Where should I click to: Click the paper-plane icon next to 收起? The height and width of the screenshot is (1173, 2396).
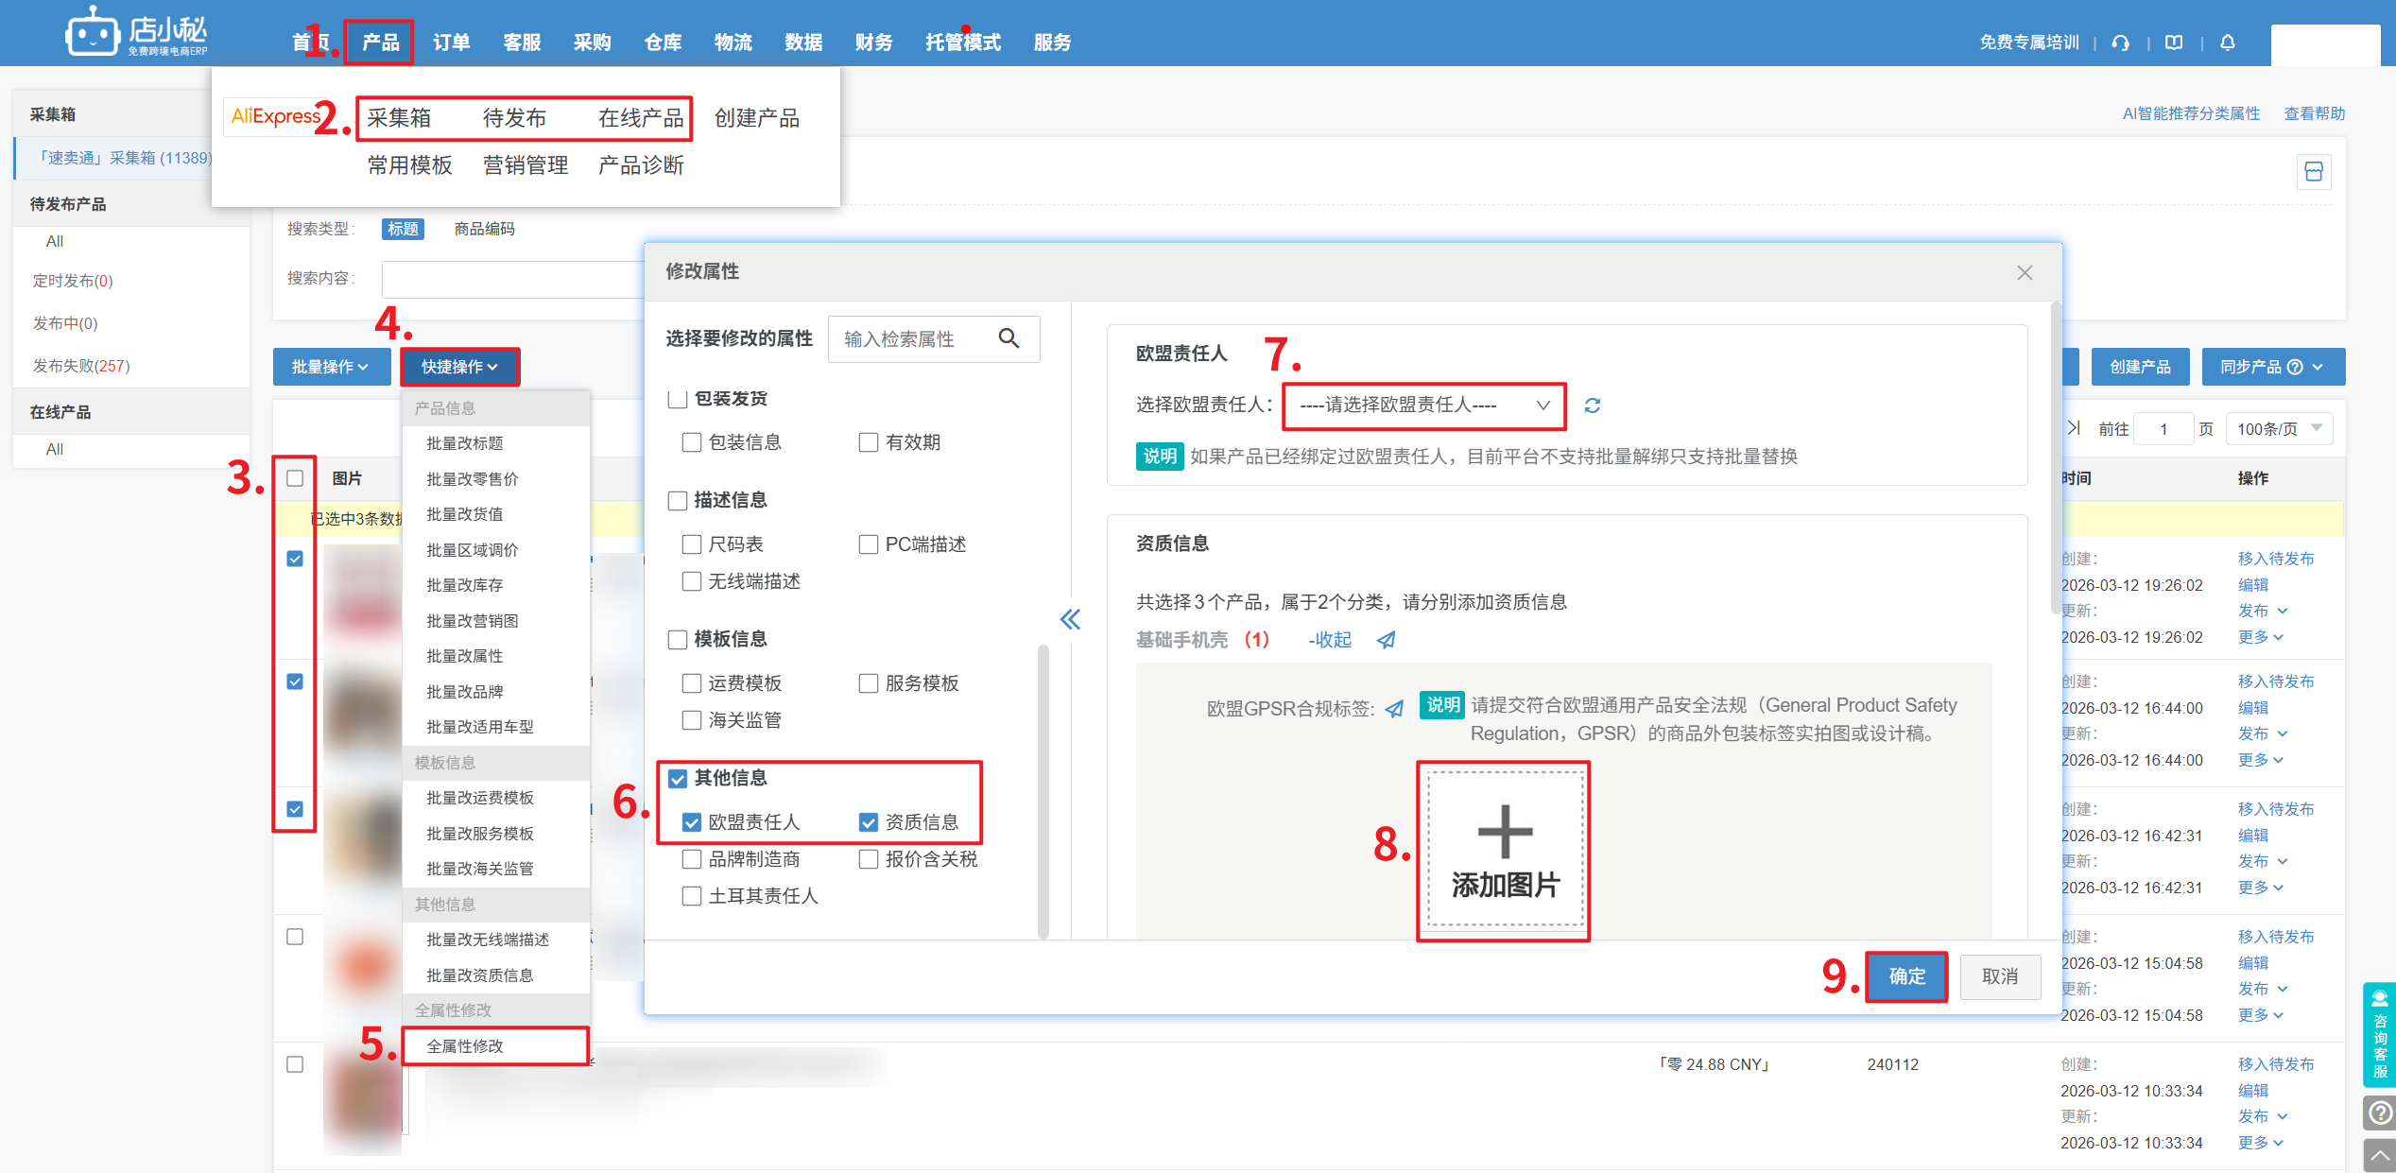coord(1386,640)
